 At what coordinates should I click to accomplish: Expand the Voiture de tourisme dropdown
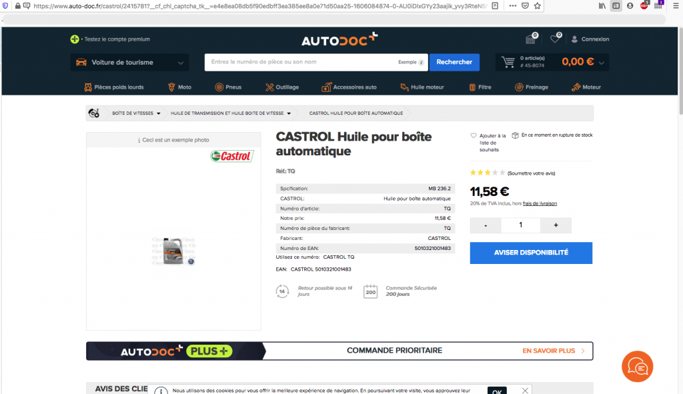[x=130, y=62]
